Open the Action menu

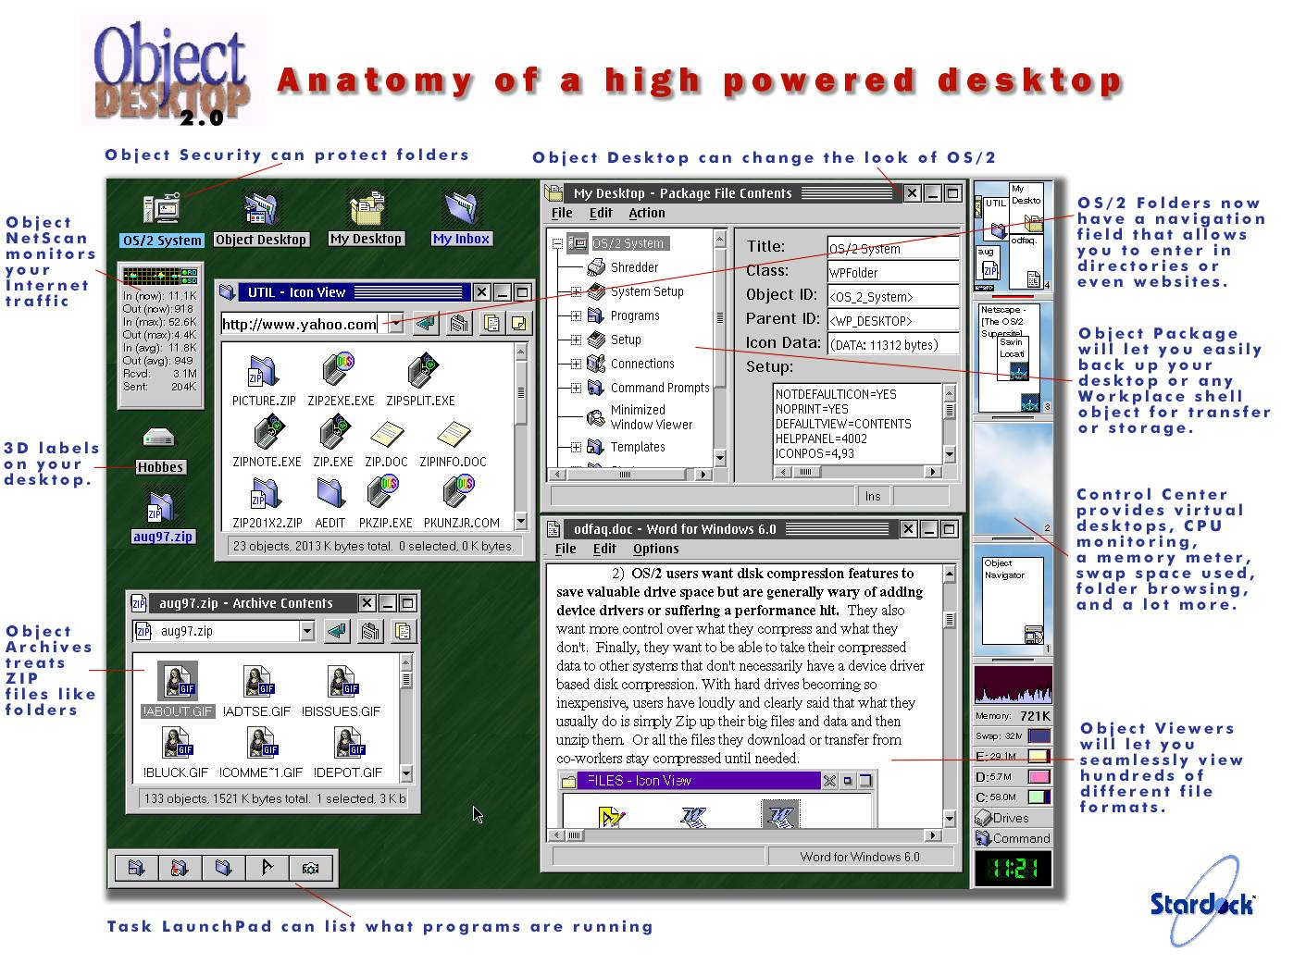point(646,213)
